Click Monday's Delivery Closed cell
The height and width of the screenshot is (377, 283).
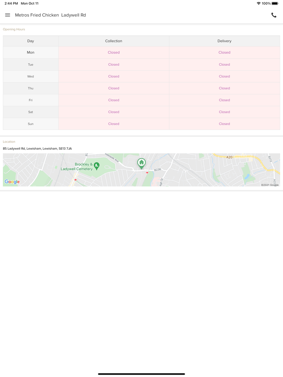click(x=224, y=52)
